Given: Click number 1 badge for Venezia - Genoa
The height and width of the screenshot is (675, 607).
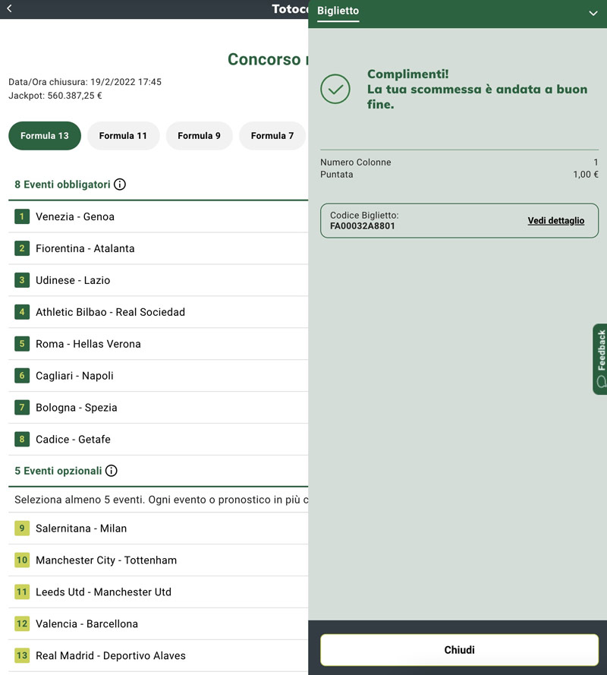Looking at the screenshot, I should (22, 216).
